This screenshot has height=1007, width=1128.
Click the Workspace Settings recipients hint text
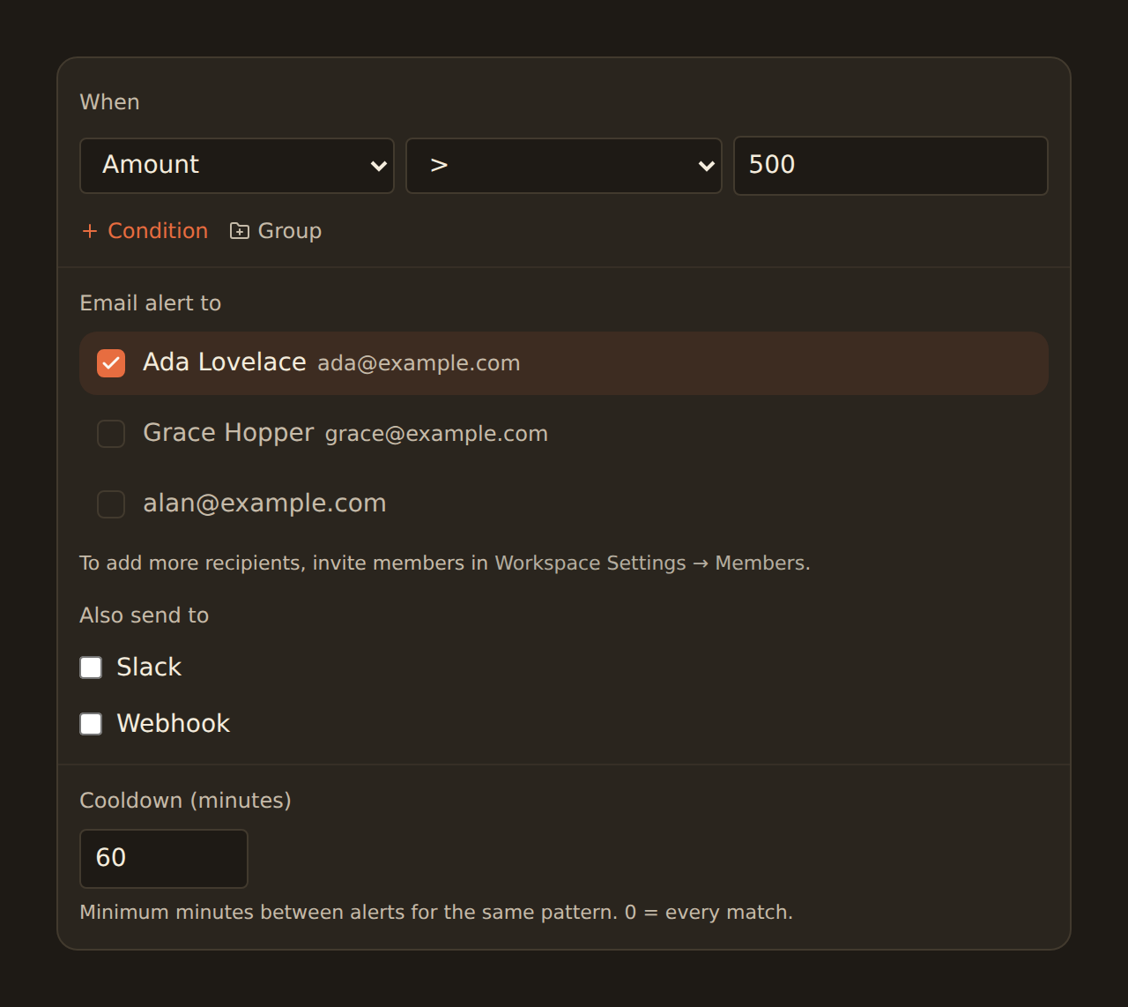[445, 563]
